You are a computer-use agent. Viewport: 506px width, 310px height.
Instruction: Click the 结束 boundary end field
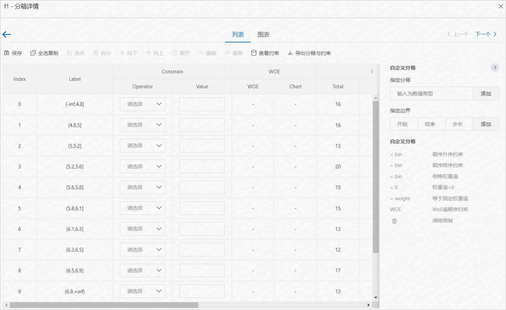tap(432, 124)
